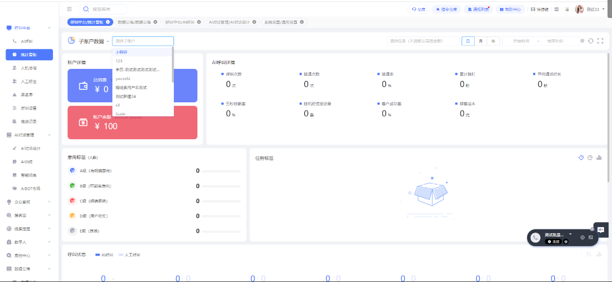Image resolution: width=612 pixels, height=282 pixels.
Task: Open 人机协同 in the sidebar
Action: [x=28, y=68]
